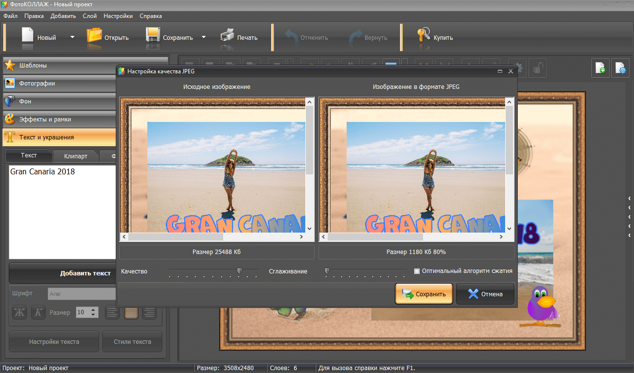Viewport: 634px width, 373px height.
Task: Click the add page icon with green plus
Action: coord(600,68)
